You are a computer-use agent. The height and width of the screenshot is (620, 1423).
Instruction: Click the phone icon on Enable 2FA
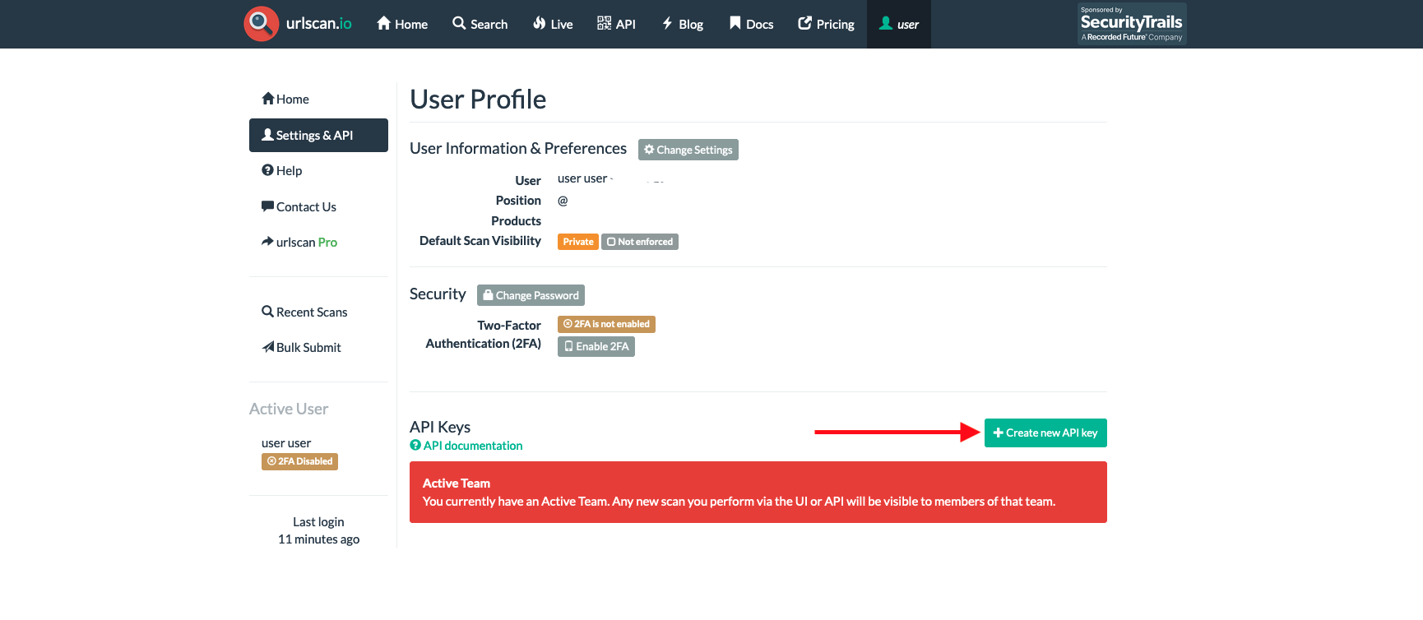(568, 346)
